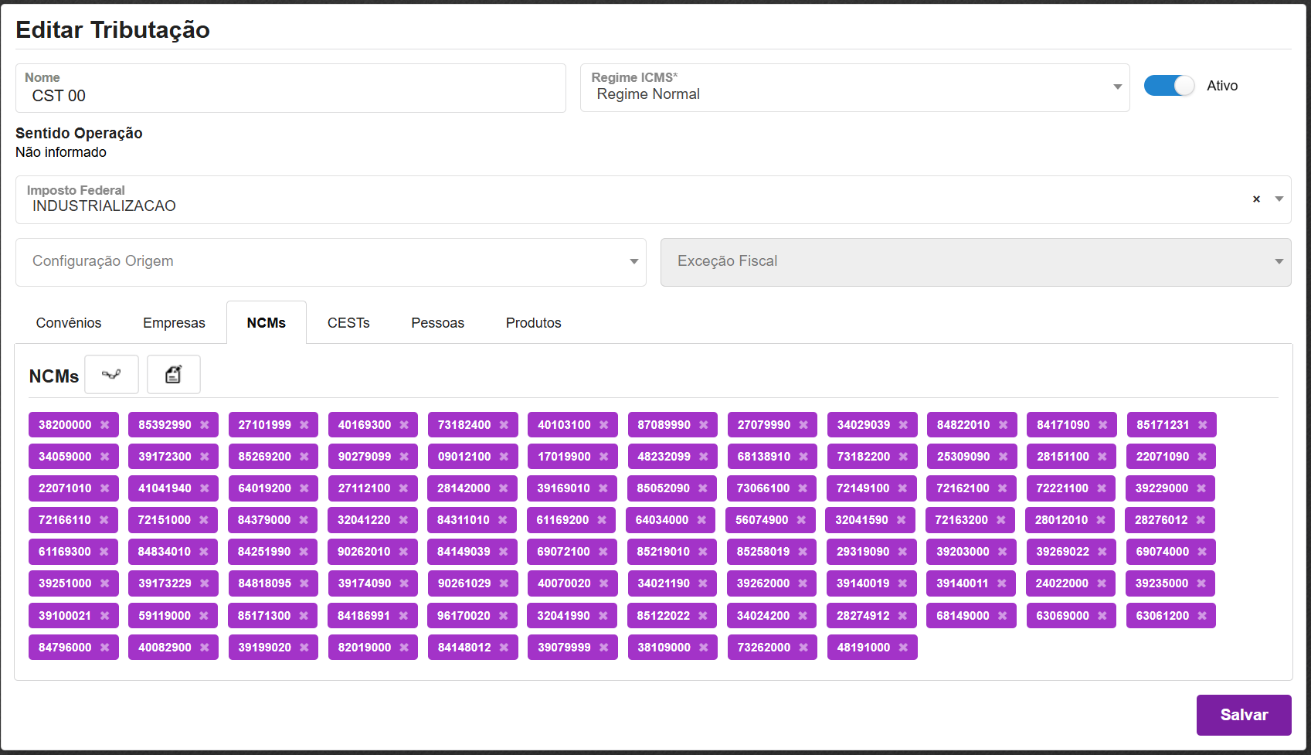Click the document edit icon beside NCMs
1311x755 pixels.
pos(174,375)
